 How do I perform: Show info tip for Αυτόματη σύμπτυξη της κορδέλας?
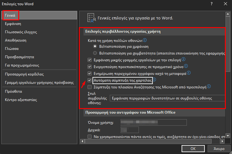tap(154, 79)
